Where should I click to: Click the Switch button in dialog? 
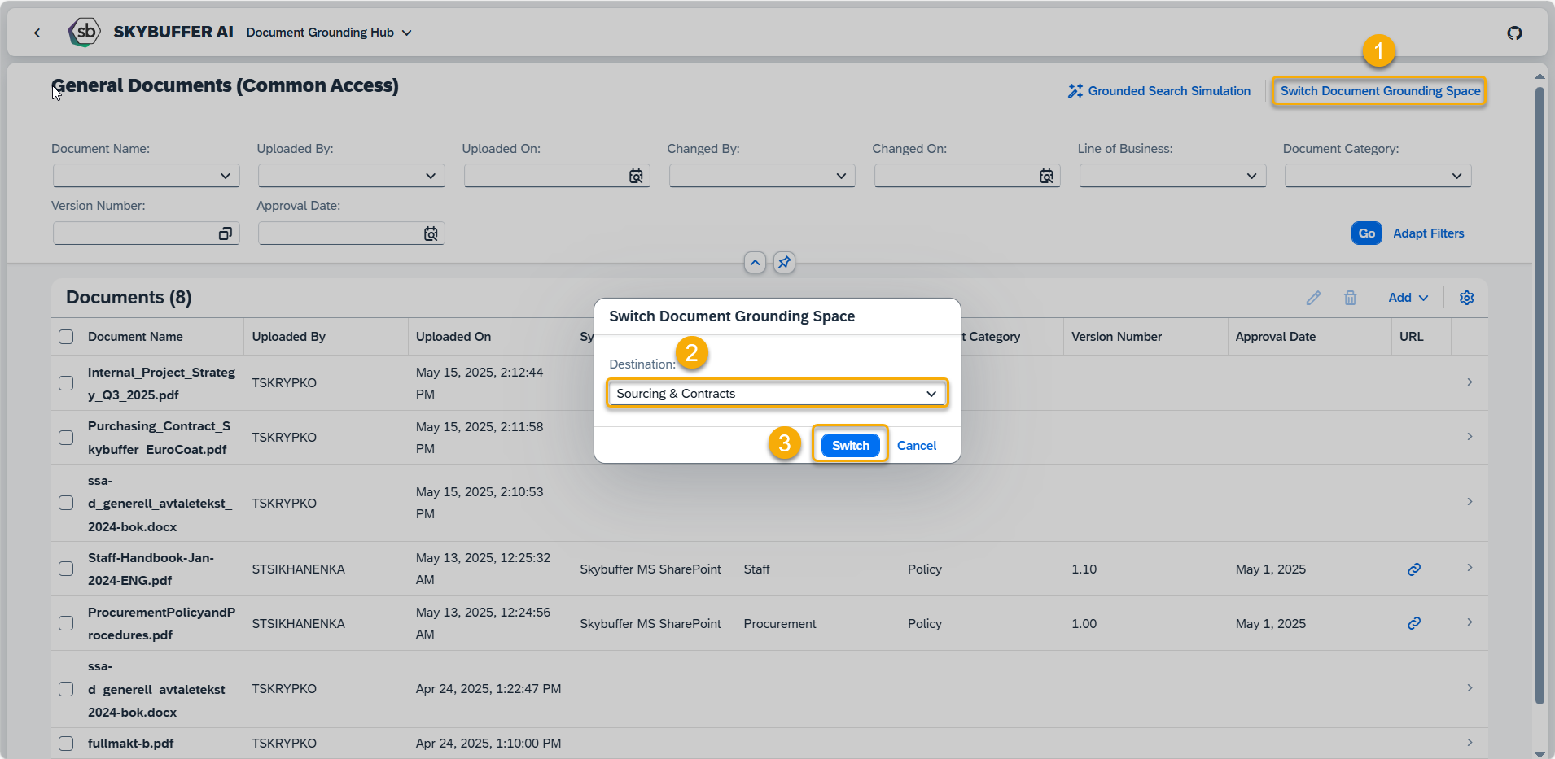click(x=850, y=446)
